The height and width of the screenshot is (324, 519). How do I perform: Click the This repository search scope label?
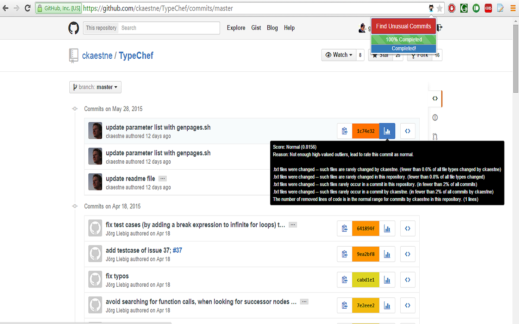click(101, 28)
